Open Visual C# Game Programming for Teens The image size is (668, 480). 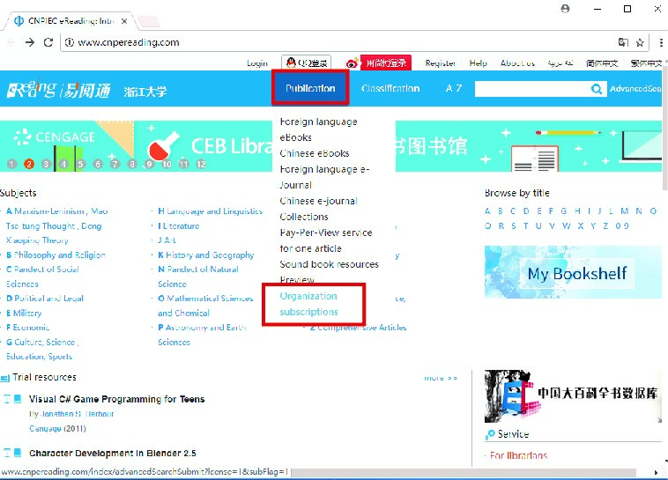point(116,399)
